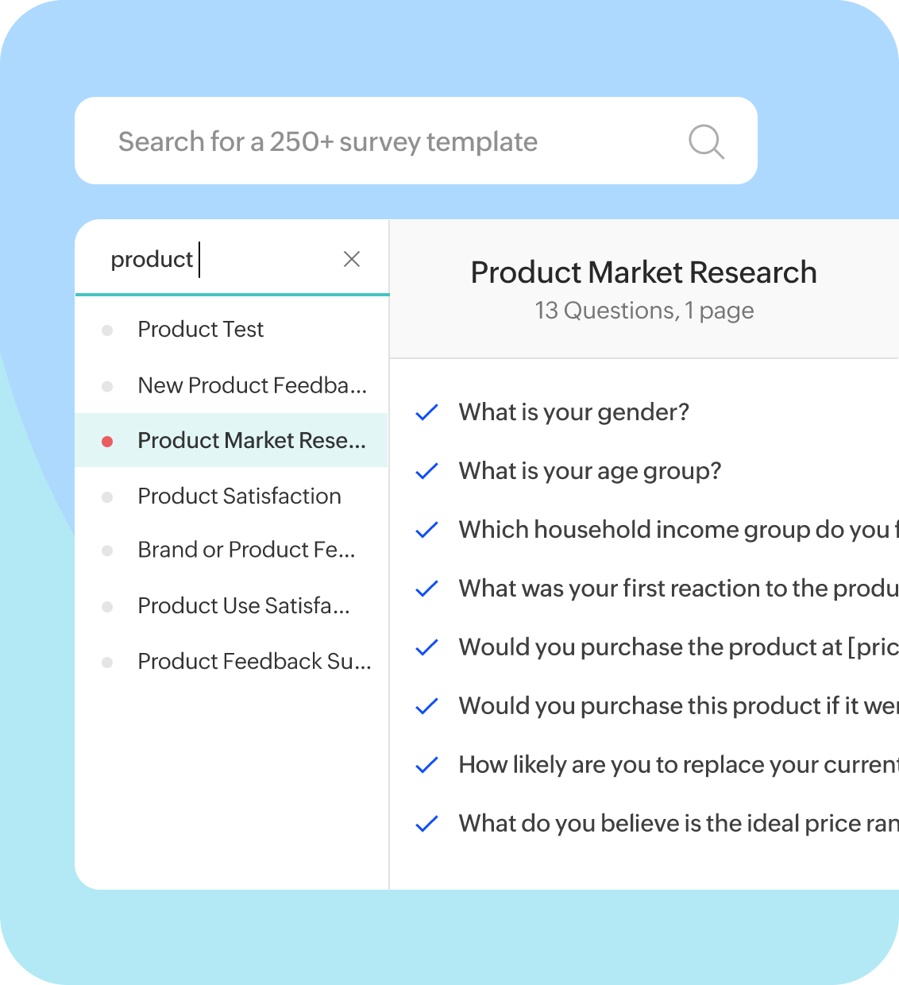The height and width of the screenshot is (985, 899).
Task: Toggle the checkmark for 'What is your gender?'
Action: 427,412
